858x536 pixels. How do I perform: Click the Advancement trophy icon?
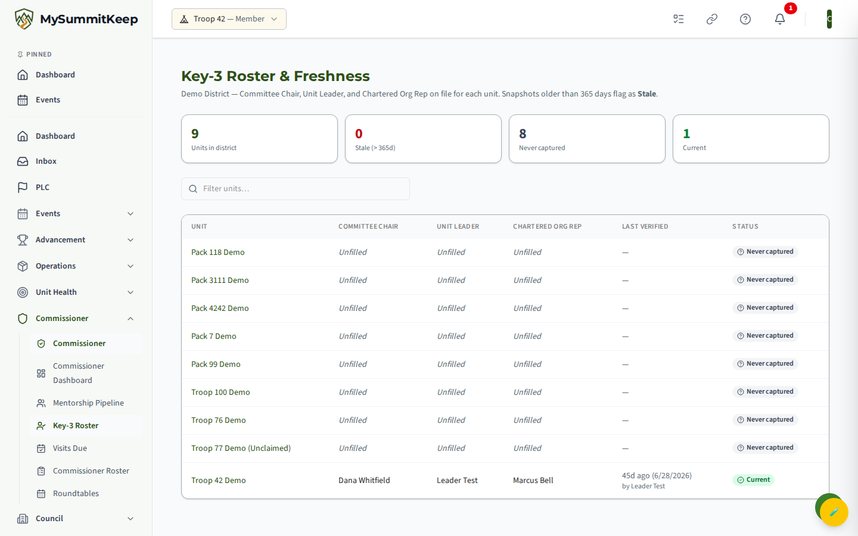click(x=23, y=240)
